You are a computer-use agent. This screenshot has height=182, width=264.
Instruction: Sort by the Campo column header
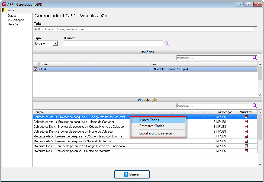pos(123,112)
